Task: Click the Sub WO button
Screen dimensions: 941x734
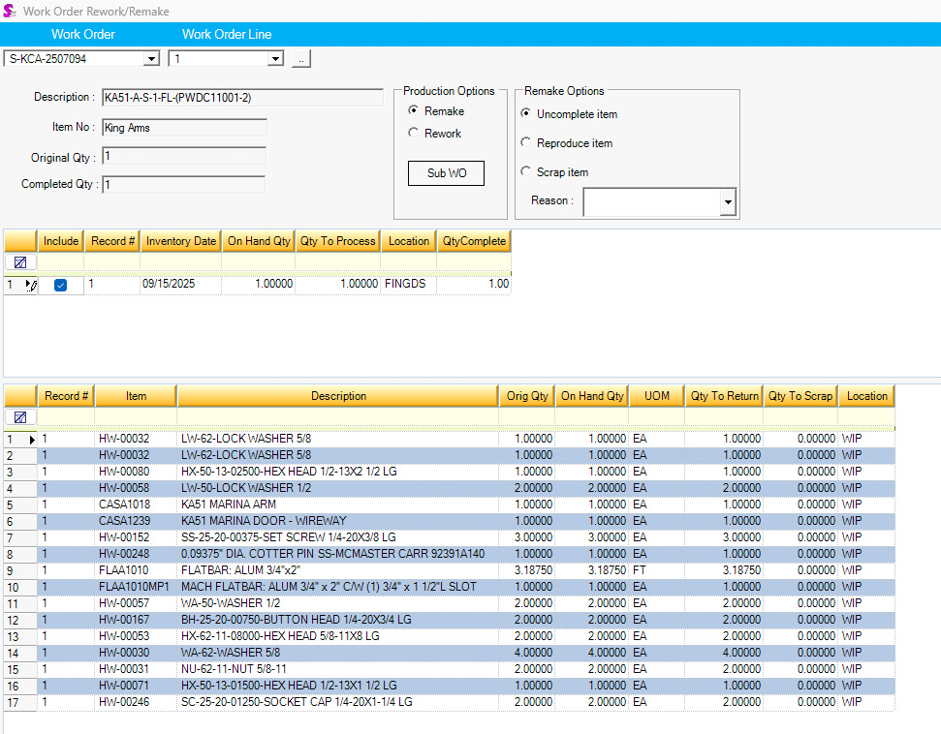Action: tap(446, 173)
